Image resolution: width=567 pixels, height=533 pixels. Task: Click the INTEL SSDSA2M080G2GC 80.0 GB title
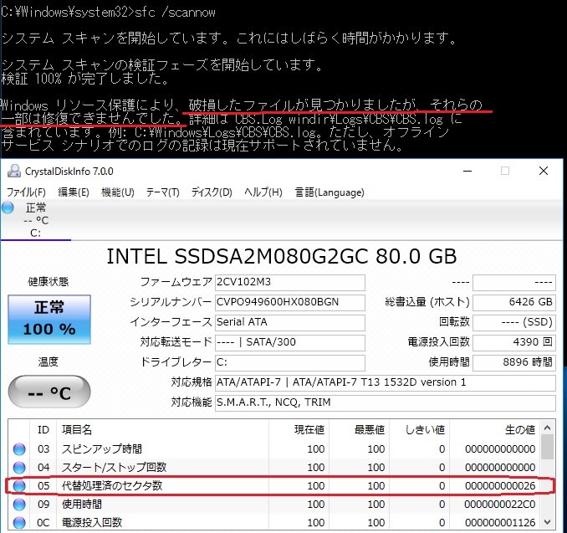[x=282, y=256]
